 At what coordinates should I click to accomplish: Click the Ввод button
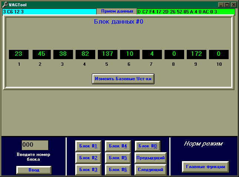(34, 170)
